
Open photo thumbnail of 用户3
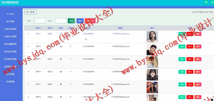(152, 62)
